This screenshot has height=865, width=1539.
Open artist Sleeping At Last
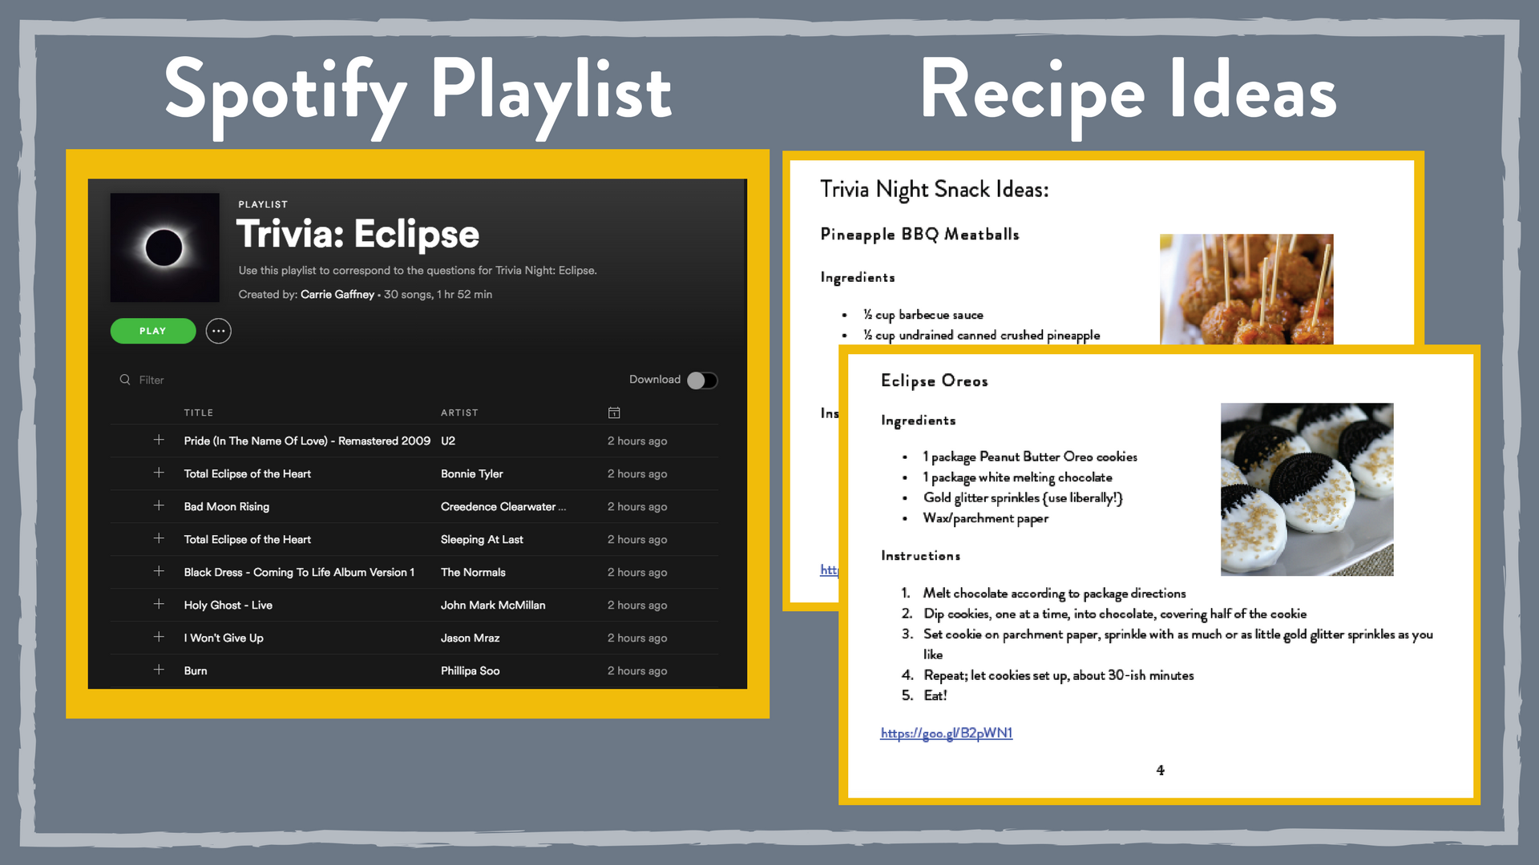click(482, 539)
